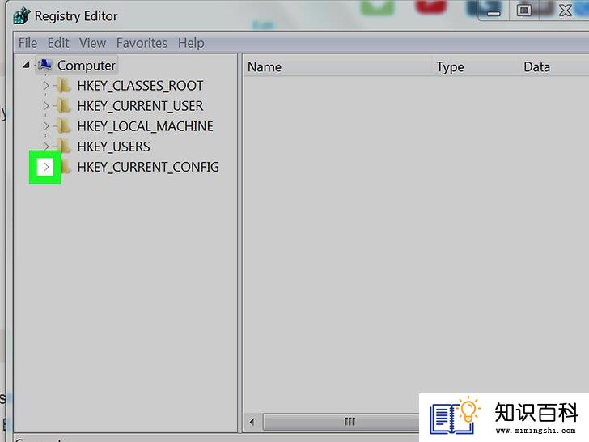Screen dimensions: 589x442
Task: Open the File menu
Action: click(x=28, y=43)
